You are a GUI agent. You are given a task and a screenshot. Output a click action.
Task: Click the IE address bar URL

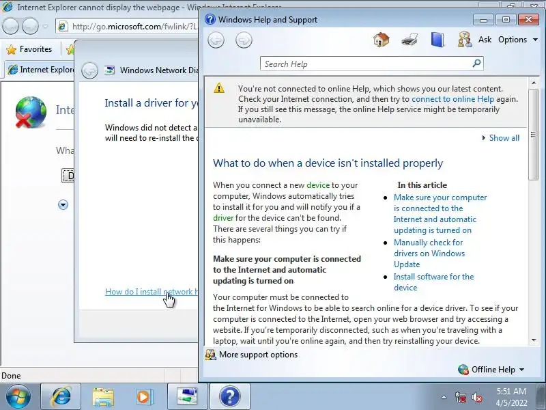pos(134,27)
